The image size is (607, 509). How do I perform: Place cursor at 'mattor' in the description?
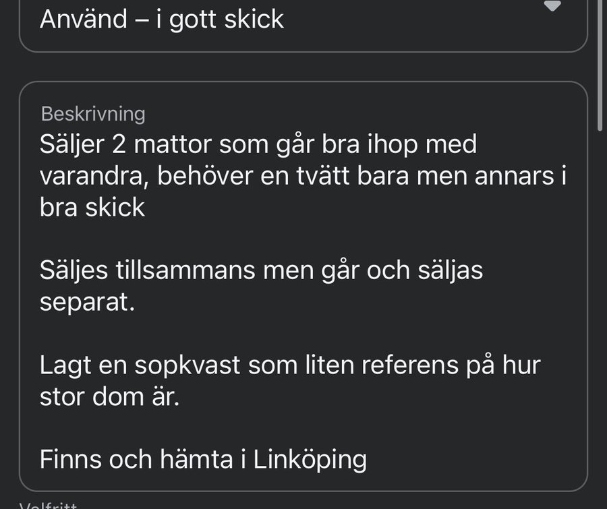pos(174,144)
